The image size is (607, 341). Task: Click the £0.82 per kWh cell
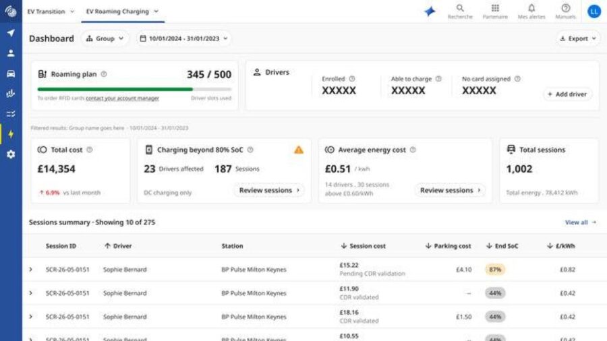point(567,270)
